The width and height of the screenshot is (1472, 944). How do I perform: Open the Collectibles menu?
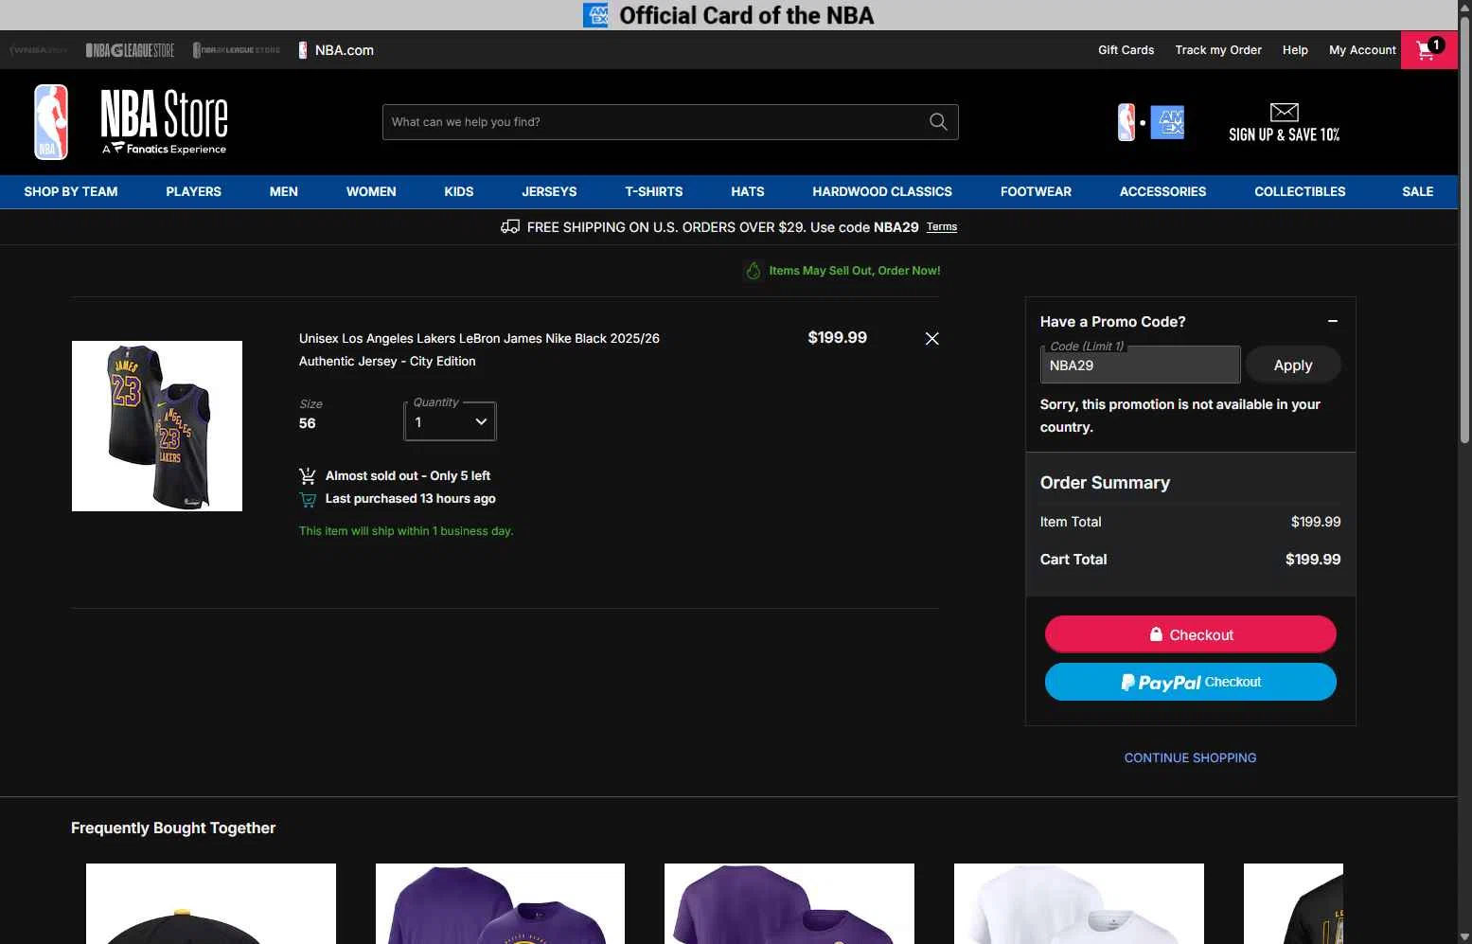pos(1300,191)
